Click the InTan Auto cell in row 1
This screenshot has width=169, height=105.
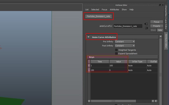(137, 70)
